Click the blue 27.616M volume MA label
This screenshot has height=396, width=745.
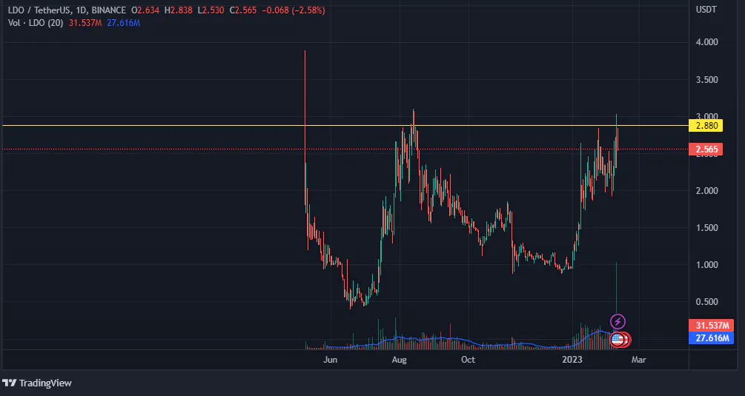tap(711, 338)
